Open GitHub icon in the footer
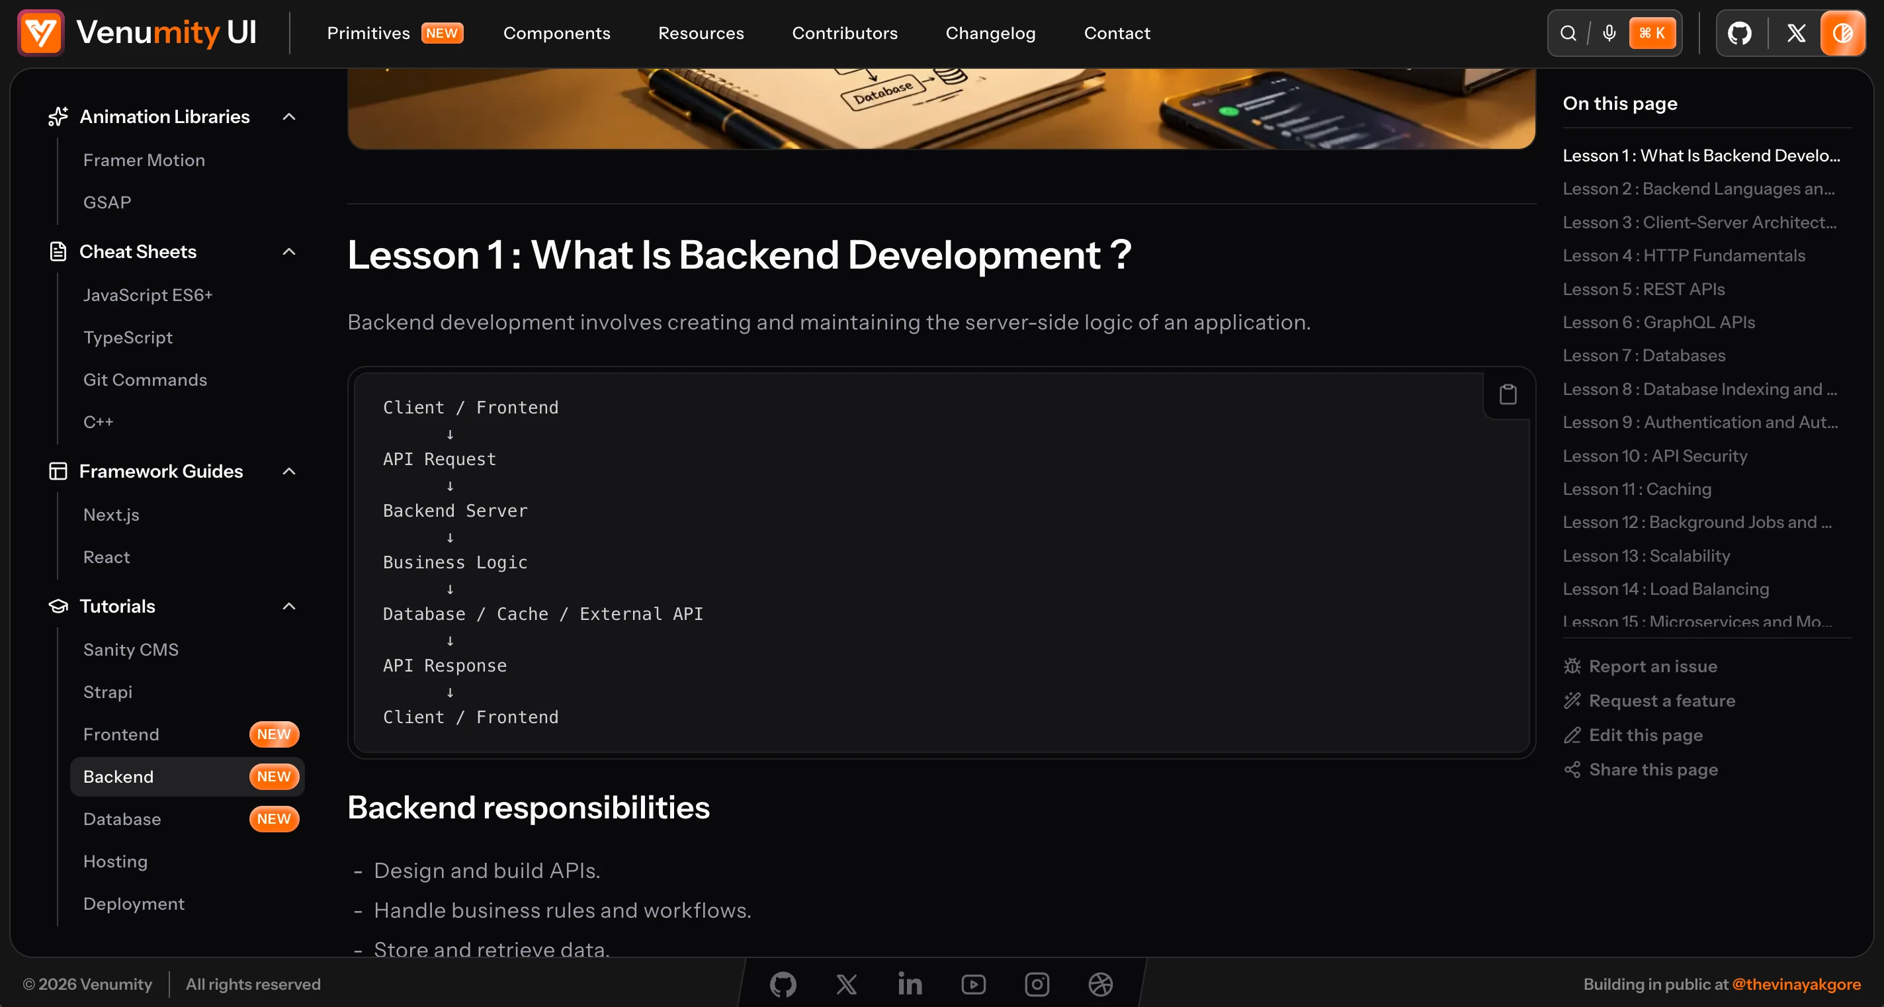The width and height of the screenshot is (1884, 1007). tap(783, 985)
